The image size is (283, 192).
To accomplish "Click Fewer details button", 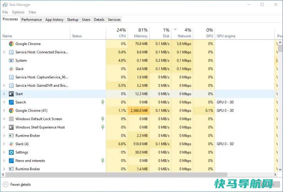I will click(17, 184).
